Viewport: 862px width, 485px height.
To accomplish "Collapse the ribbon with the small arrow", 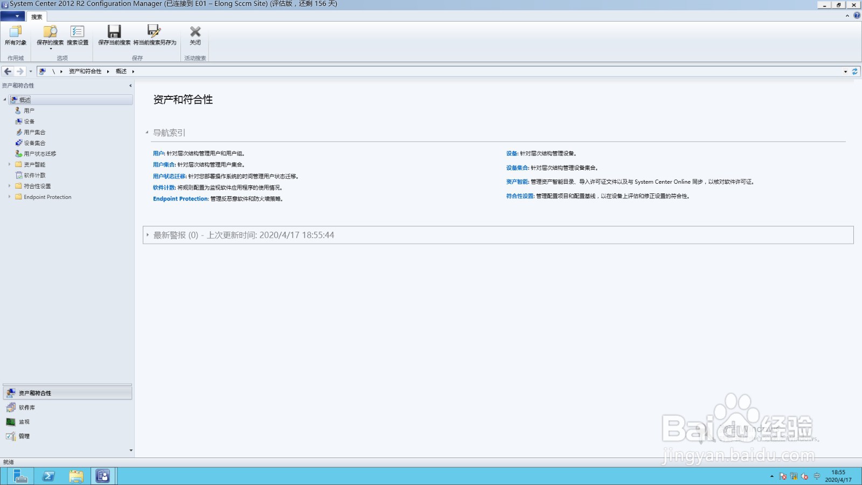I will point(847,16).
